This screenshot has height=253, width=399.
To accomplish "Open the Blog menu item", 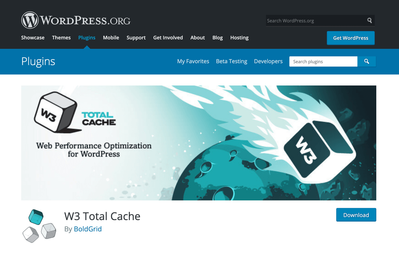I will [217, 38].
